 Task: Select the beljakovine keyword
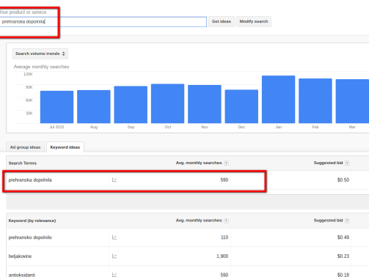point(20,256)
